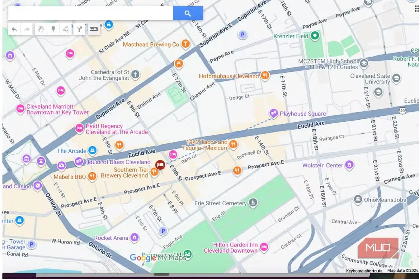Open the Add directions tool
This screenshot has height=279, width=419.
click(79, 29)
